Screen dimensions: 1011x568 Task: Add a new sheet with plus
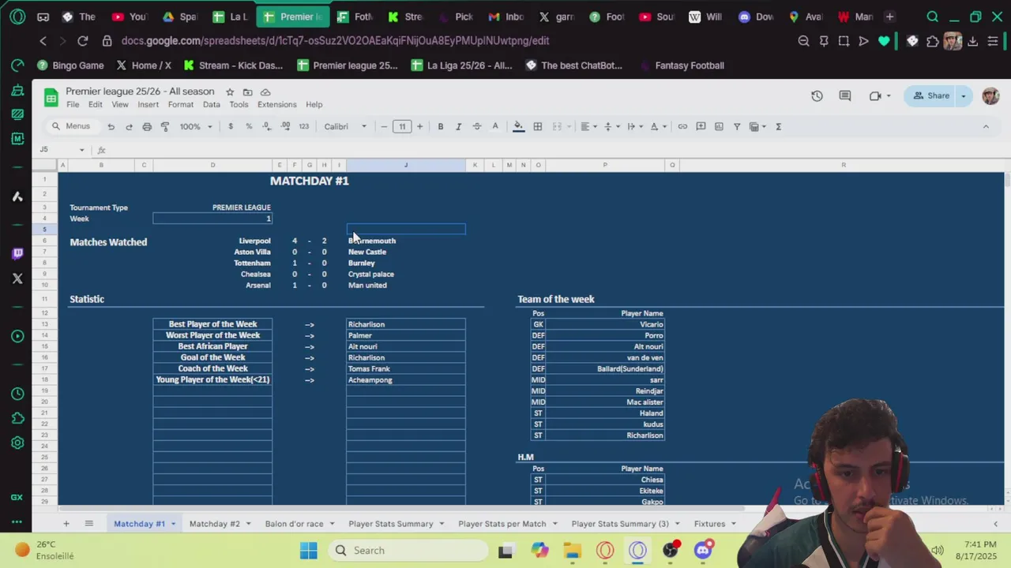tap(66, 524)
